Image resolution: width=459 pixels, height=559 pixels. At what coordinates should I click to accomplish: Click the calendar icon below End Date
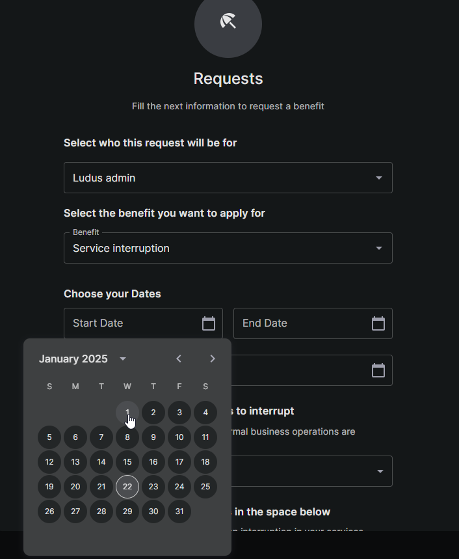click(378, 370)
